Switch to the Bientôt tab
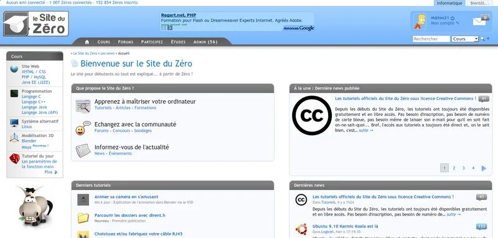Image resolution: width=498 pixels, height=238 pixels. pos(479,3)
